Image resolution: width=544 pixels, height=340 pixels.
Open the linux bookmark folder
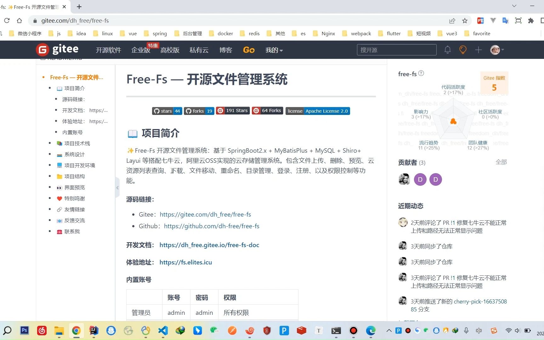[x=103, y=34]
